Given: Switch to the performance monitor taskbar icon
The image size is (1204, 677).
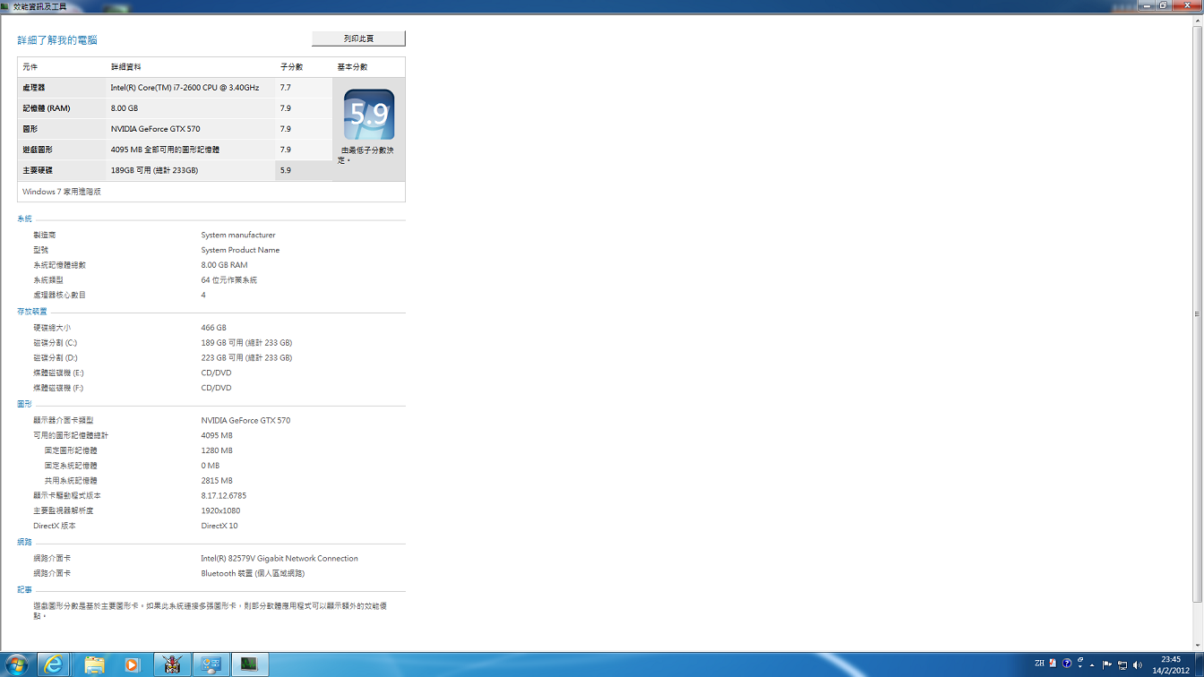Looking at the screenshot, I should point(249,664).
